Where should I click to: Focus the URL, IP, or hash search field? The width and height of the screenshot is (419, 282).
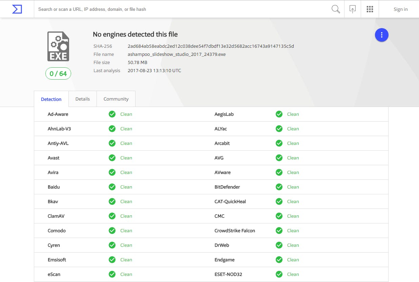(x=183, y=9)
